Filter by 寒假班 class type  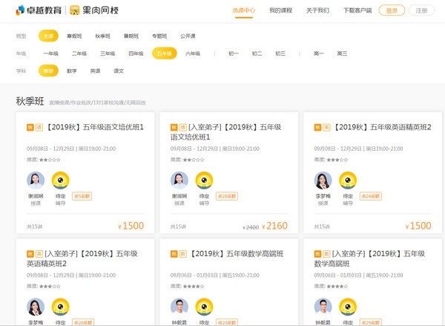pos(74,36)
